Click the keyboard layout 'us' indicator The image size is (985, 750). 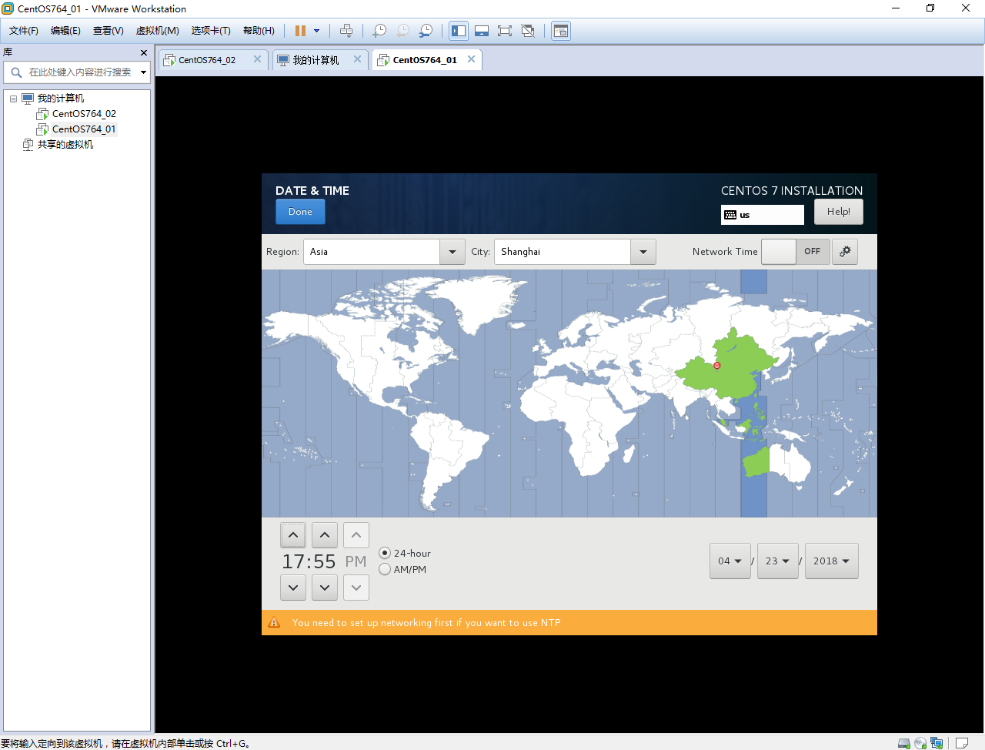[x=763, y=215]
